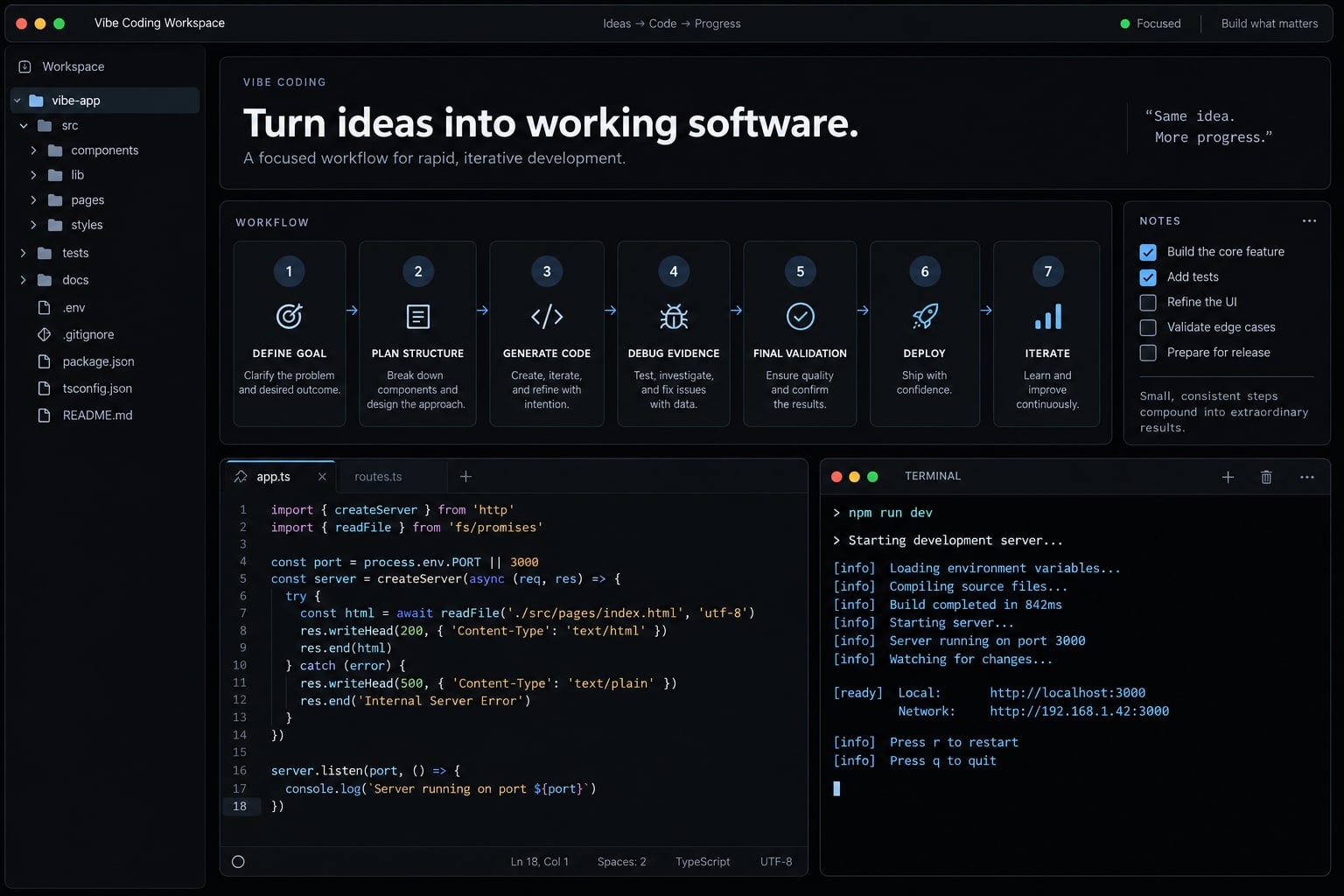Screen dimensions: 1344x896
Task: Click the editor status bar circle icon
Action: 238,862
